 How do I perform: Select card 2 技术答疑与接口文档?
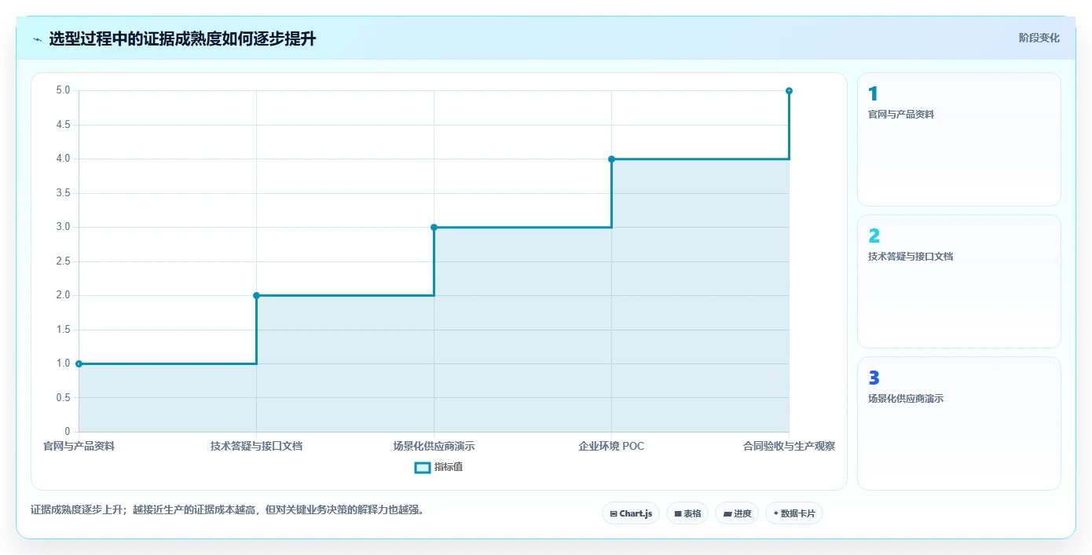click(x=959, y=281)
